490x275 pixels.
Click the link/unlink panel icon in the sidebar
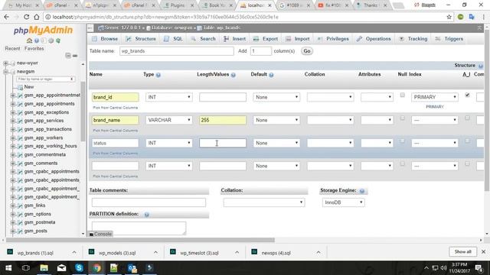coord(75,56)
